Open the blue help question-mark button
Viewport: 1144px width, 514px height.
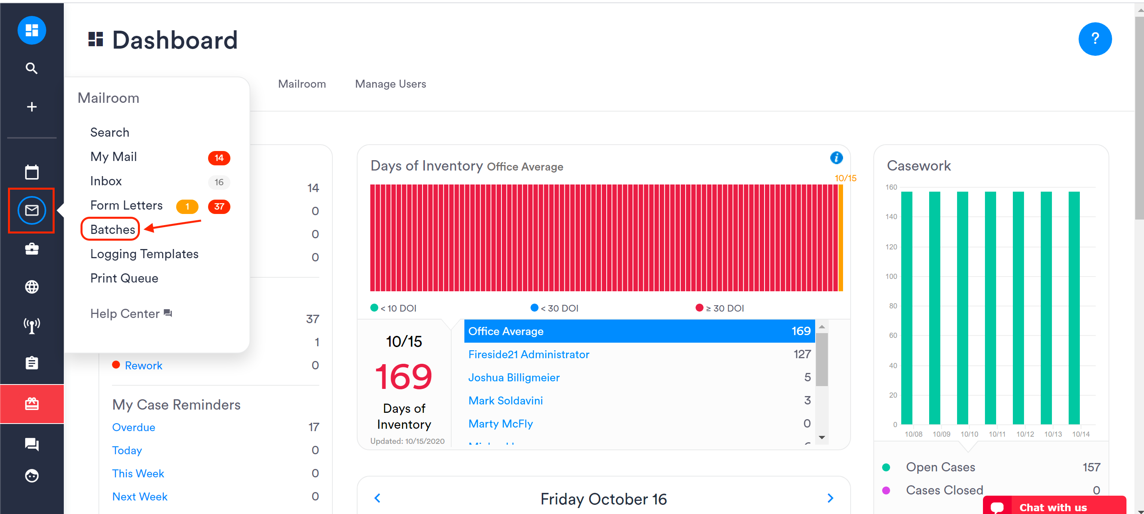1094,39
